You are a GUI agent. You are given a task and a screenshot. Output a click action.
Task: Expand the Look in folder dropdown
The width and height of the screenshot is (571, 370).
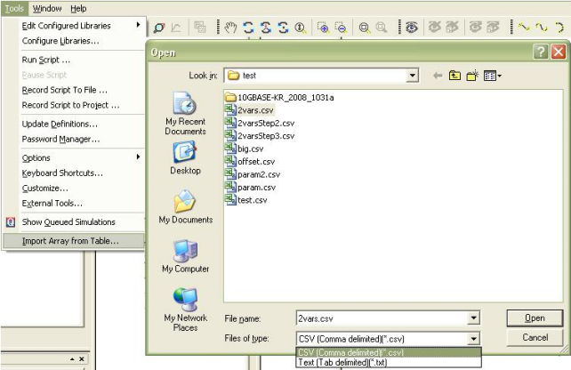[x=412, y=76]
